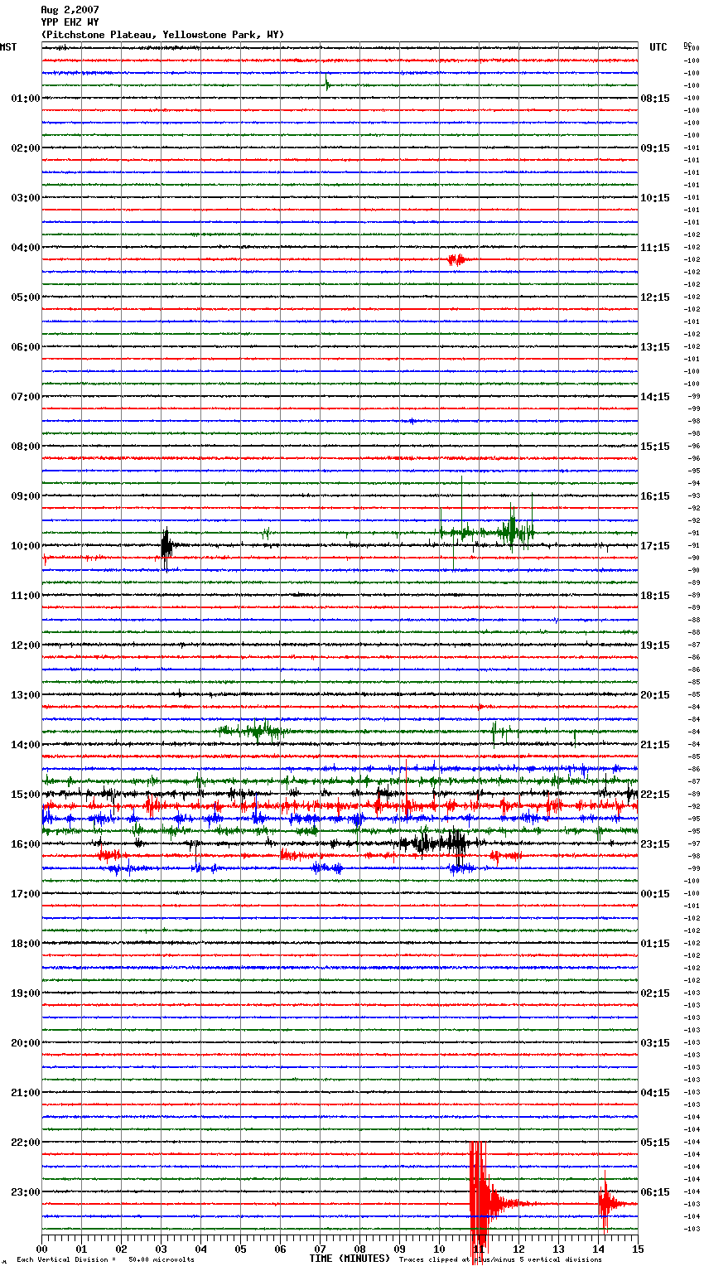
Task: Click the minute '00' tick label on bottom axis
Action: click(x=41, y=1249)
